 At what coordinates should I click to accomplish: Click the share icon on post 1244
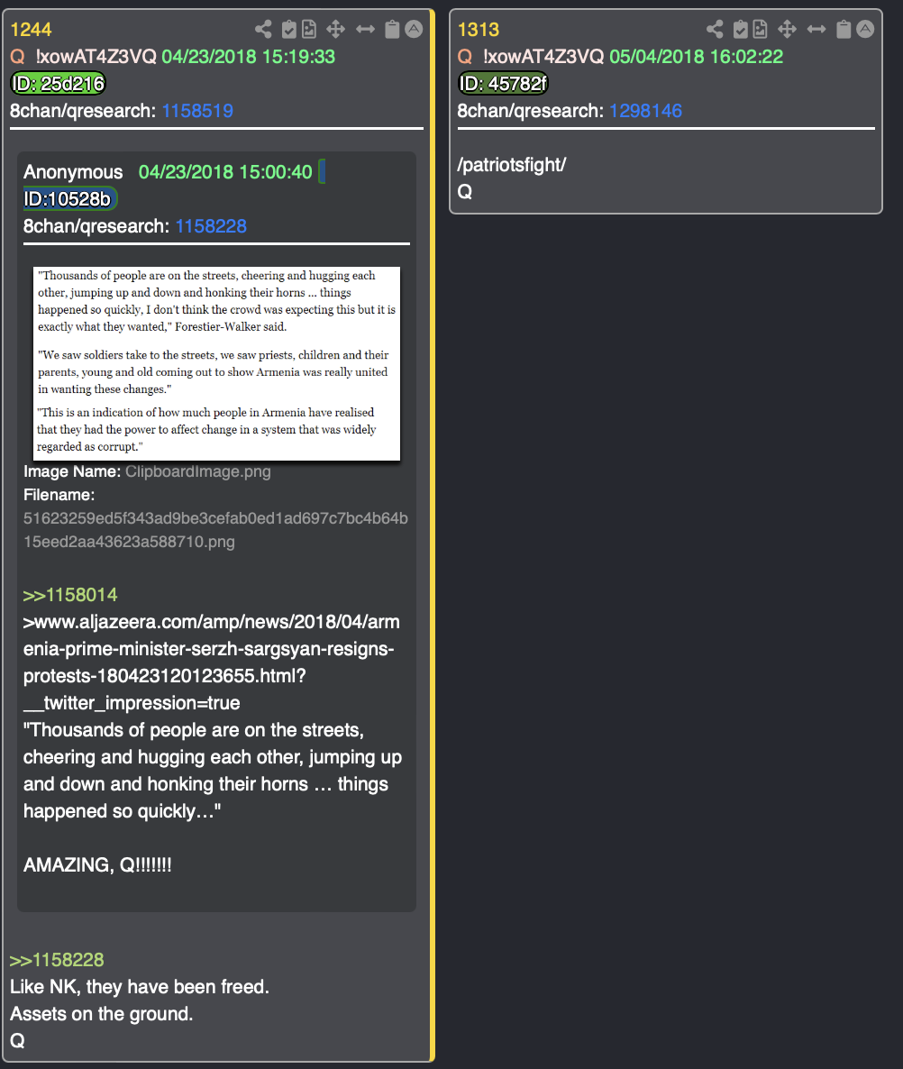pyautogui.click(x=263, y=30)
